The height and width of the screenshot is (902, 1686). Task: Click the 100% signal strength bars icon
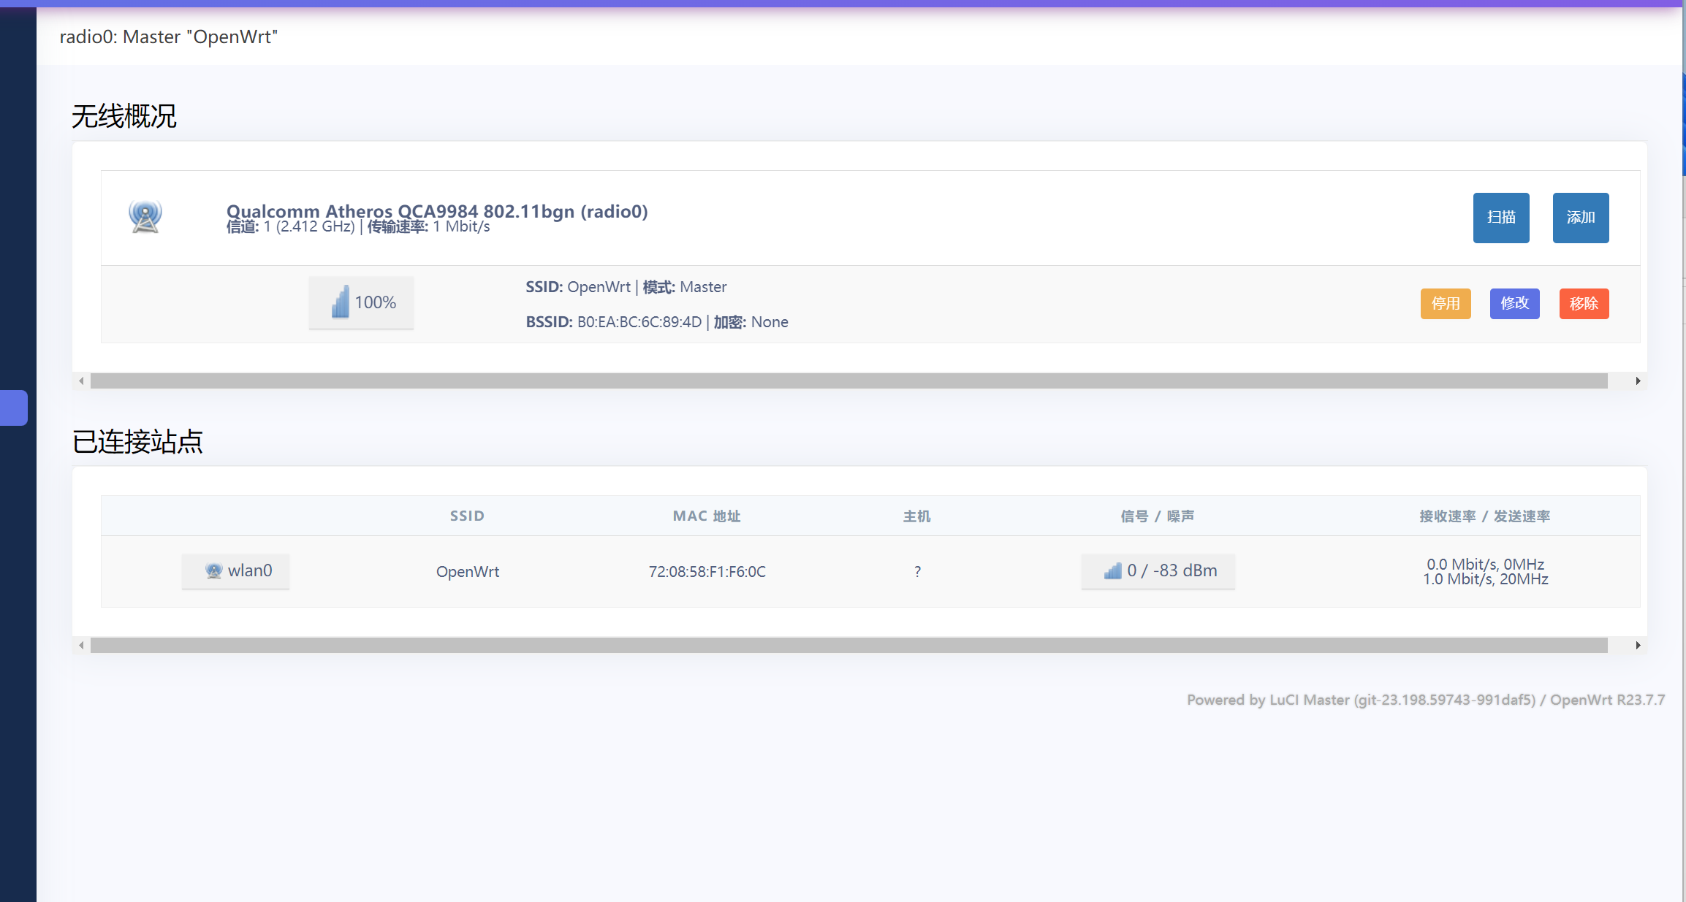tap(341, 302)
